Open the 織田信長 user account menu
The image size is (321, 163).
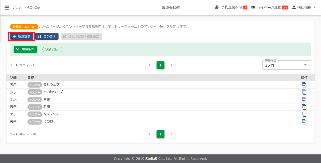[304, 7]
